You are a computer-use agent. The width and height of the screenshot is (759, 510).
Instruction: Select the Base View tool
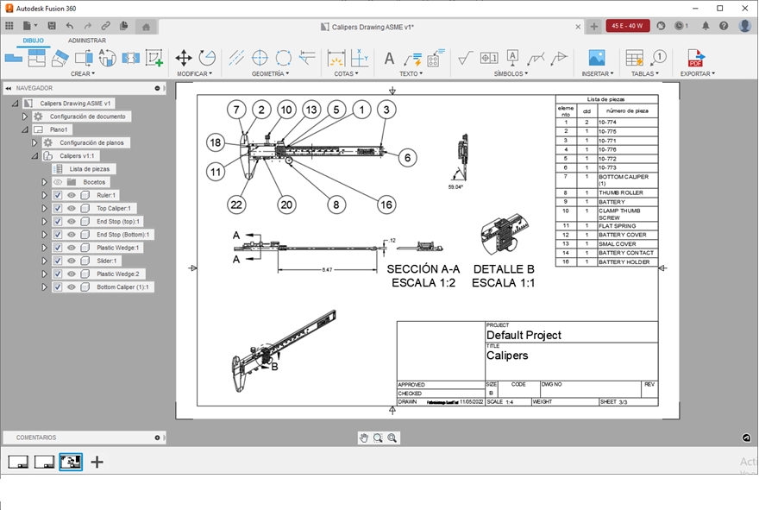click(x=14, y=58)
